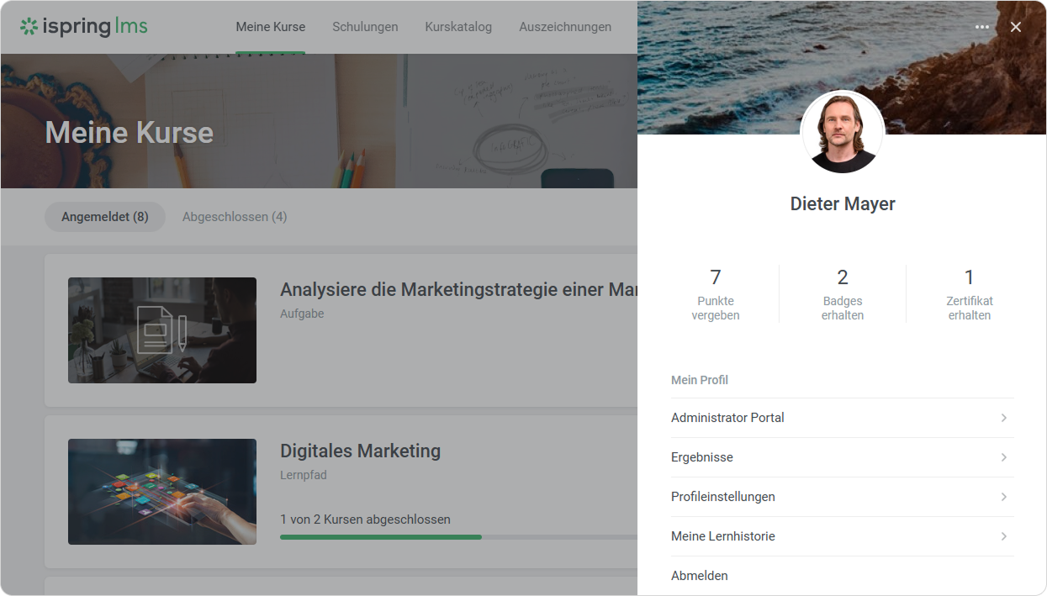The height and width of the screenshot is (596, 1047).
Task: Expand the Administrator Portal chevron arrow
Action: pos(1003,418)
